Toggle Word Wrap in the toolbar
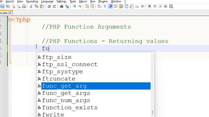The height and width of the screenshot is (117, 209). point(99,6)
